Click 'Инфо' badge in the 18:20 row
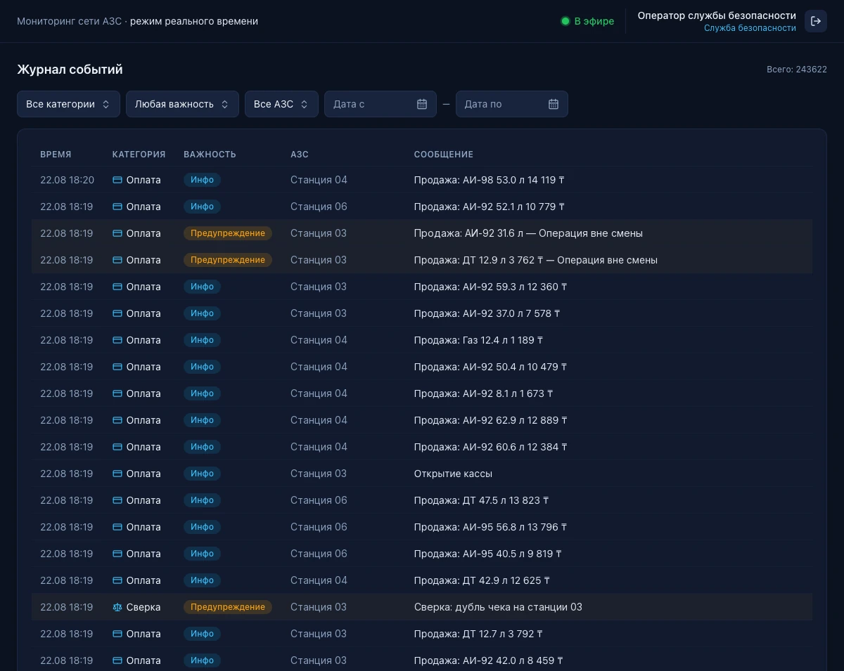 click(x=202, y=180)
